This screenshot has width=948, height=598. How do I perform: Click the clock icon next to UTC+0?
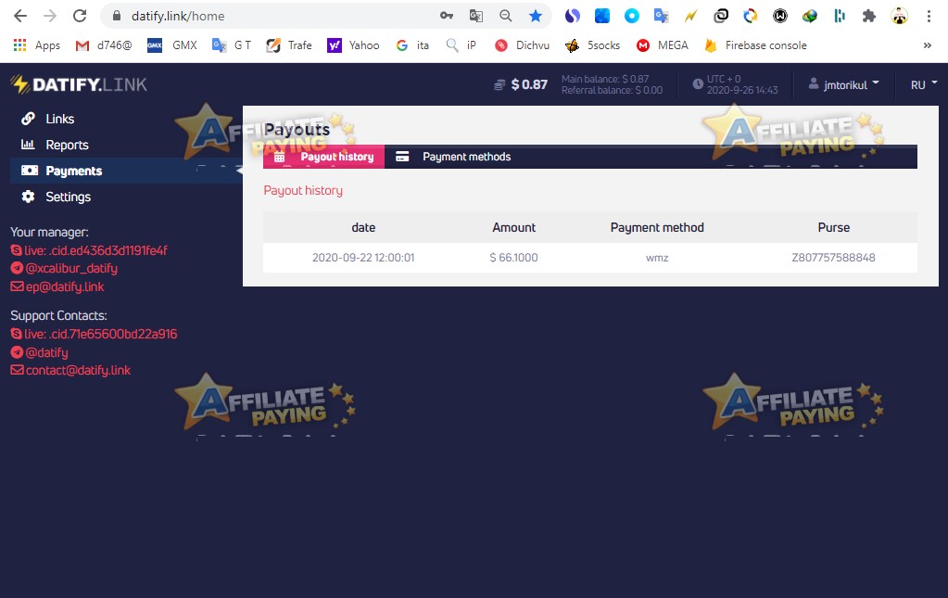tap(698, 83)
